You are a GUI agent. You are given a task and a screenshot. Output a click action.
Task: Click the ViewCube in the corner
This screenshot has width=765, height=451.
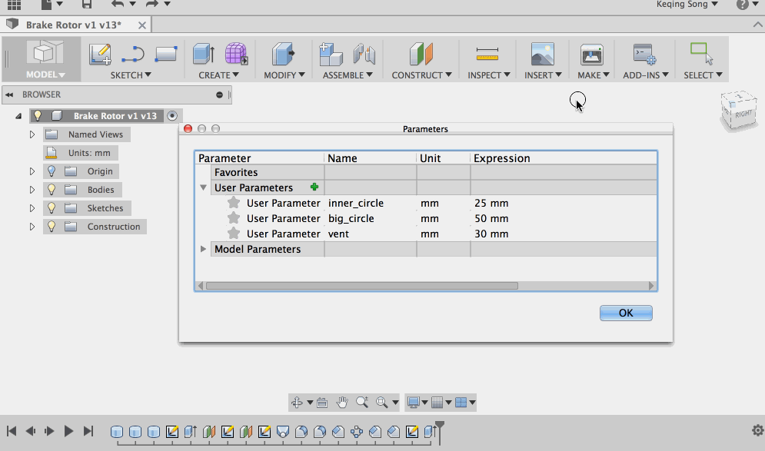click(741, 111)
